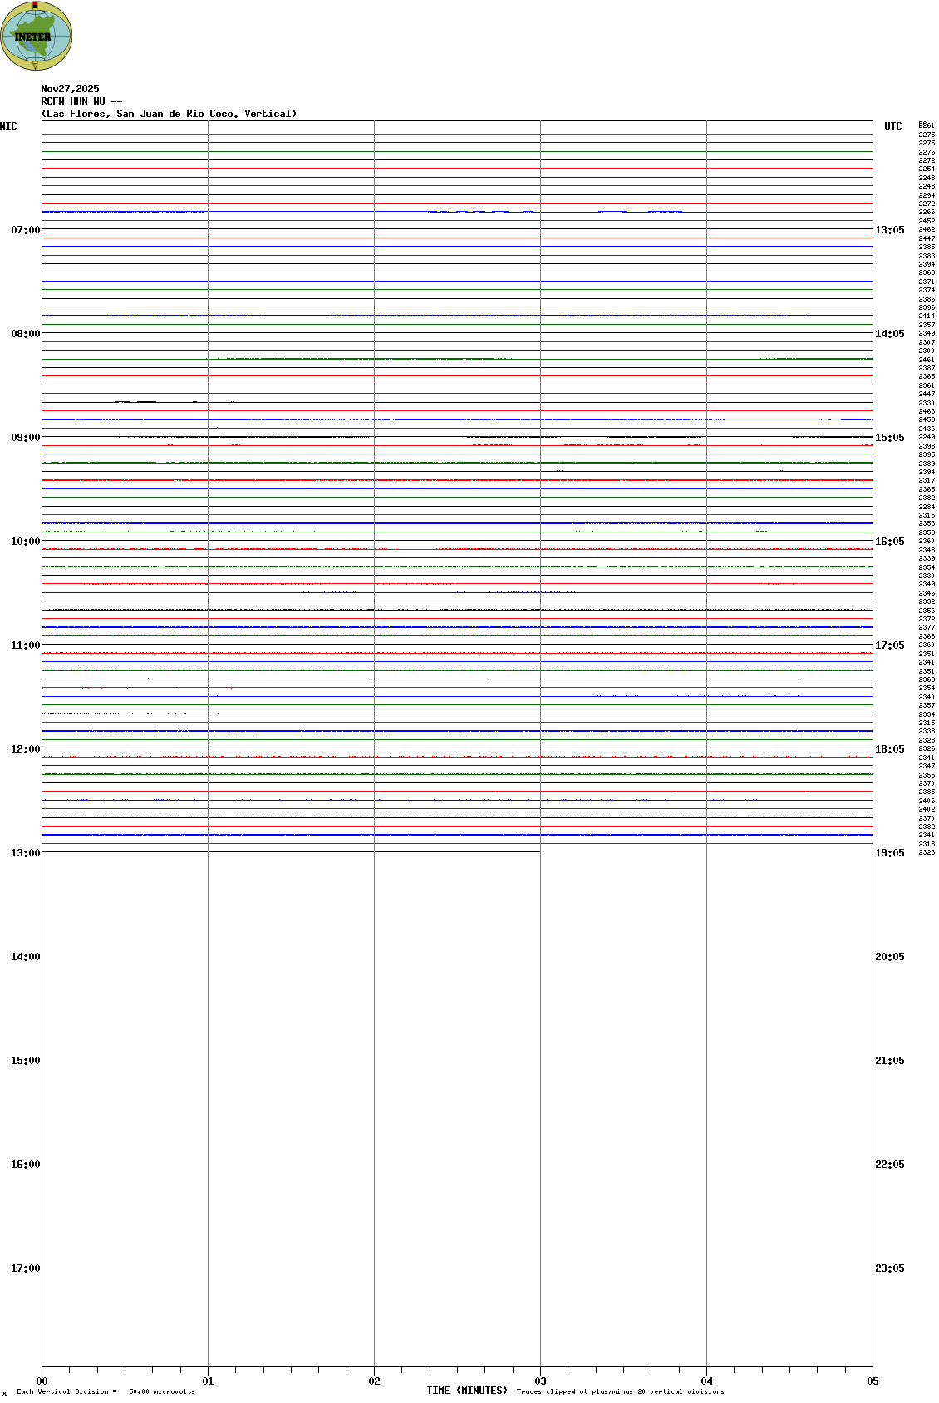Click the INETER globe logo
This screenshot has width=939, height=1403.
tap(36, 36)
